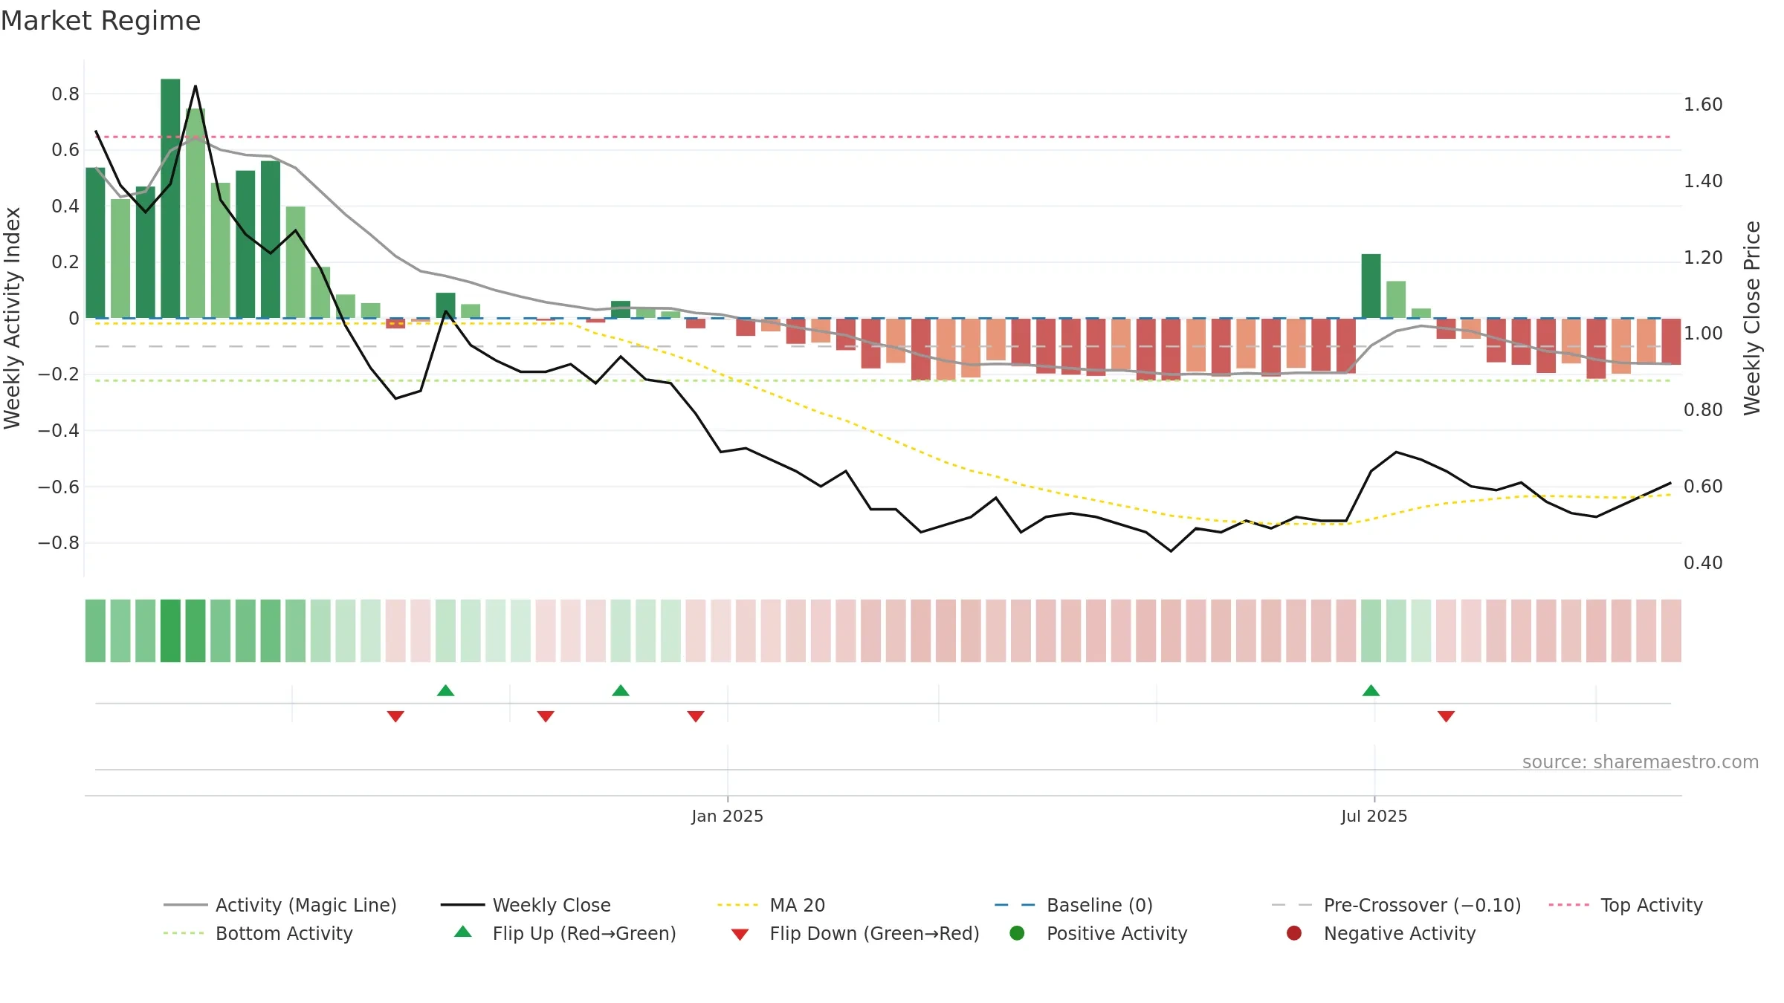Toggle Bottom Activity legend entry
This screenshot has width=1784, height=1003.
(258, 933)
